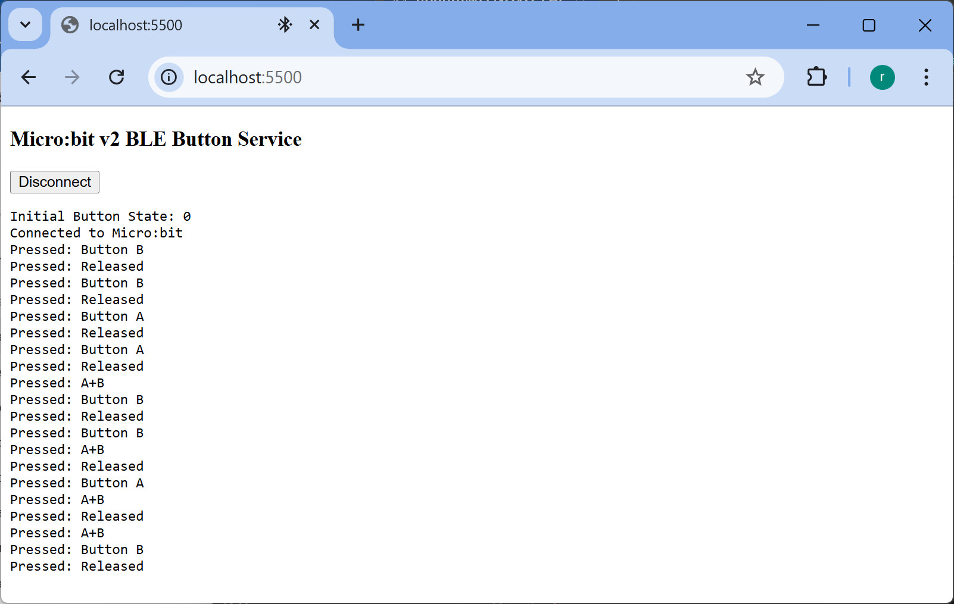954x604 pixels.
Task: Open a new tab with plus button
Action: 358,25
